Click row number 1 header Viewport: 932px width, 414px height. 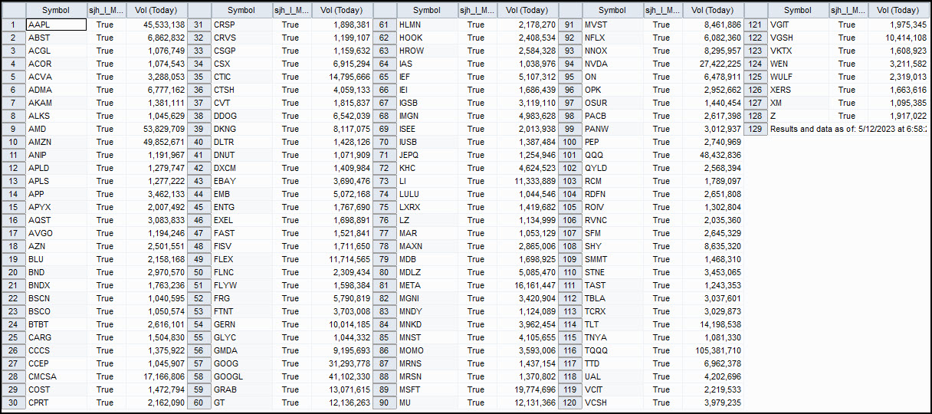(x=14, y=25)
